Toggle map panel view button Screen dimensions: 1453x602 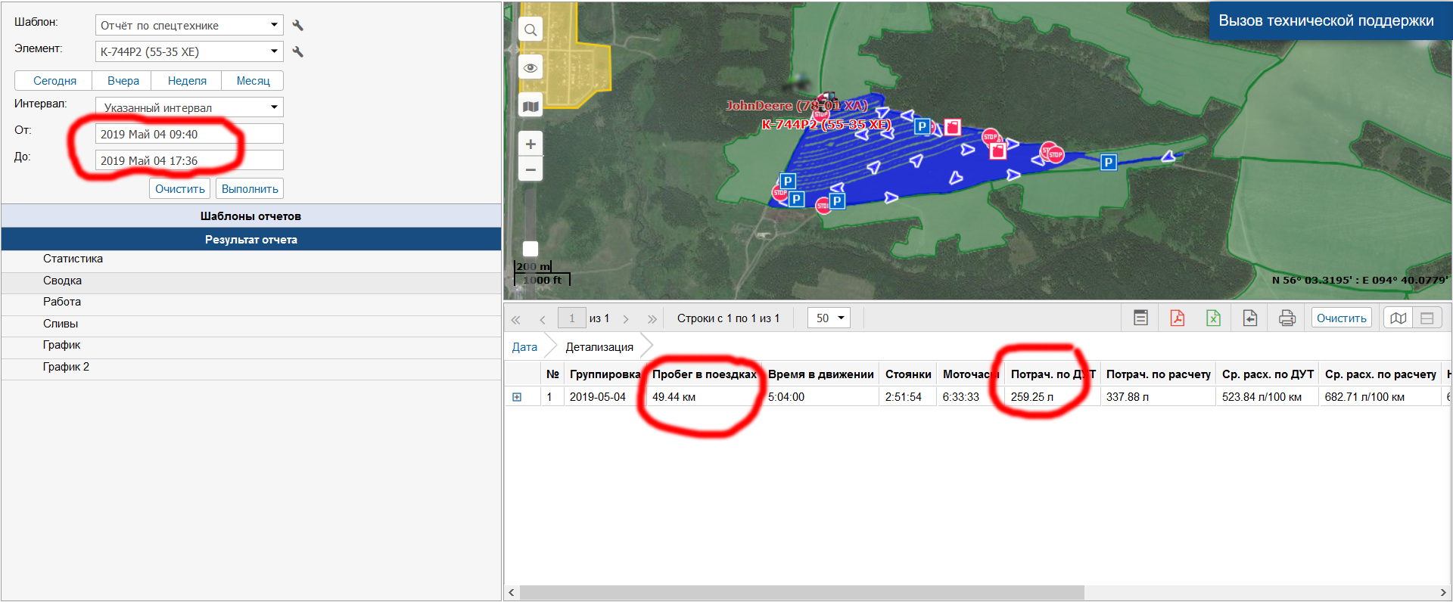point(1398,318)
